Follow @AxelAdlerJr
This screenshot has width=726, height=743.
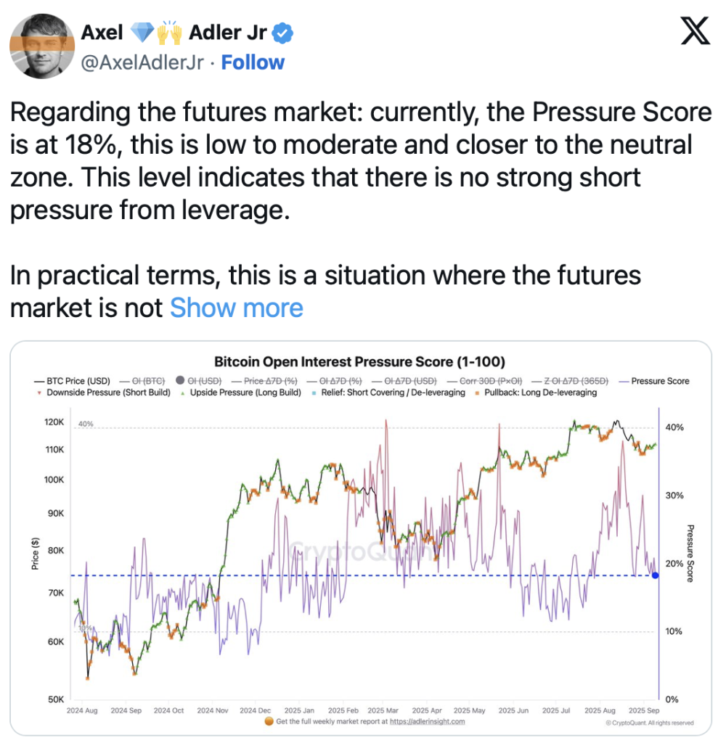tap(253, 63)
